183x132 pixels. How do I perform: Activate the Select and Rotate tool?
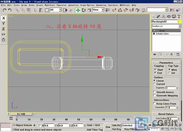[84, 10]
